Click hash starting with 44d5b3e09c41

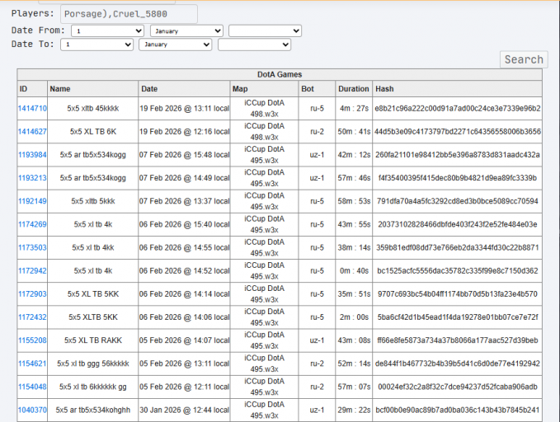(x=458, y=132)
